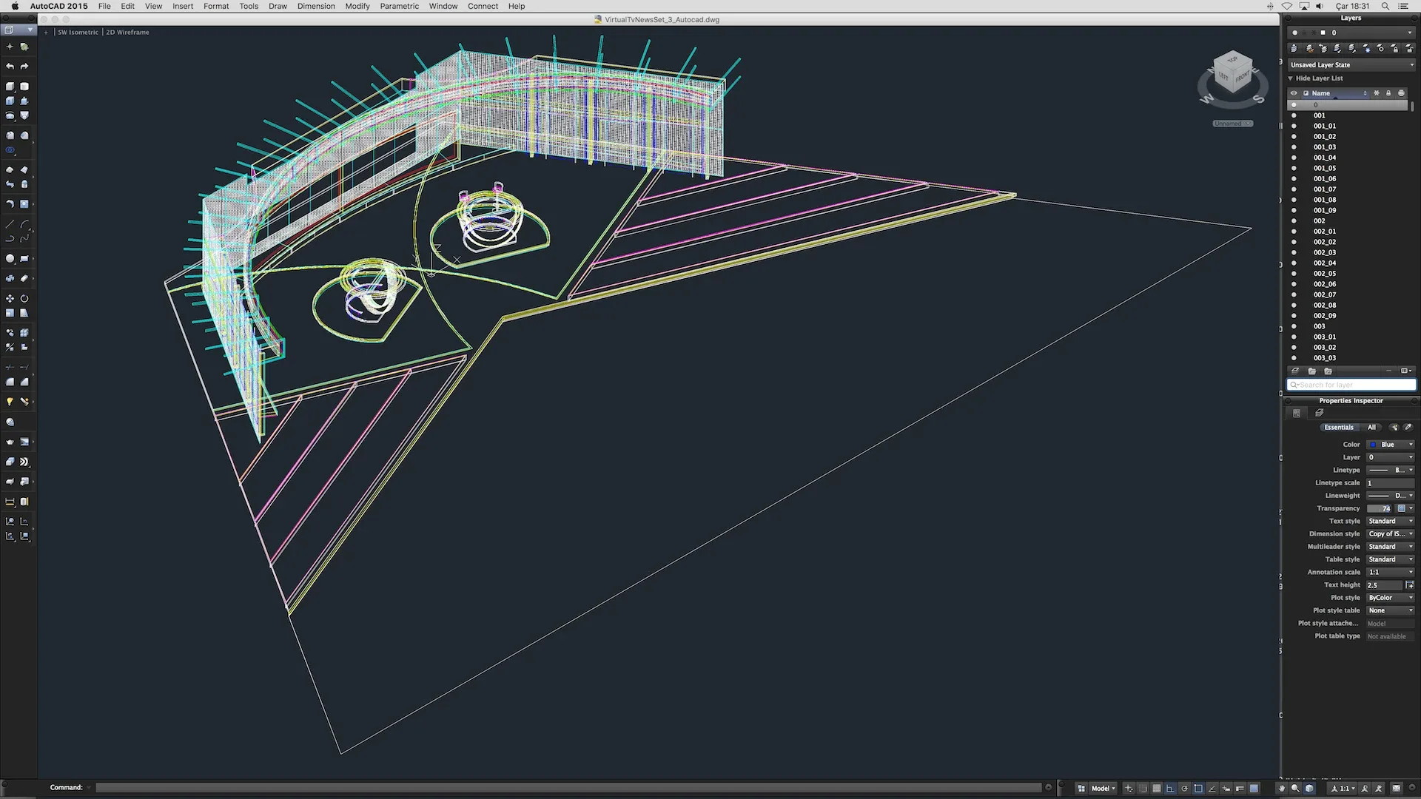Open the Format menu
The width and height of the screenshot is (1421, 799).
pyautogui.click(x=215, y=6)
